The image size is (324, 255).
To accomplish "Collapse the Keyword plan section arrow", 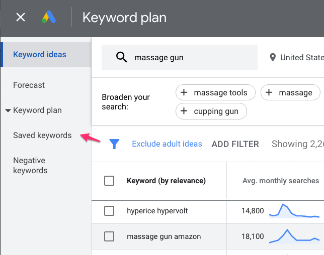I will [x=8, y=110].
